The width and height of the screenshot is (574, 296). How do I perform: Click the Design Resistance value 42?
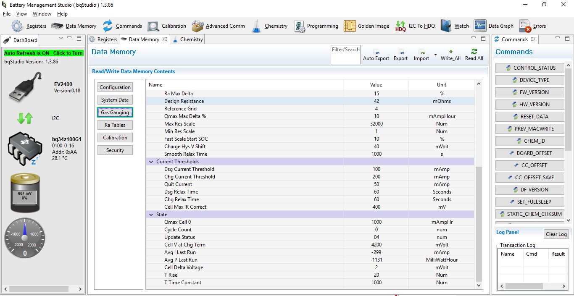point(376,101)
